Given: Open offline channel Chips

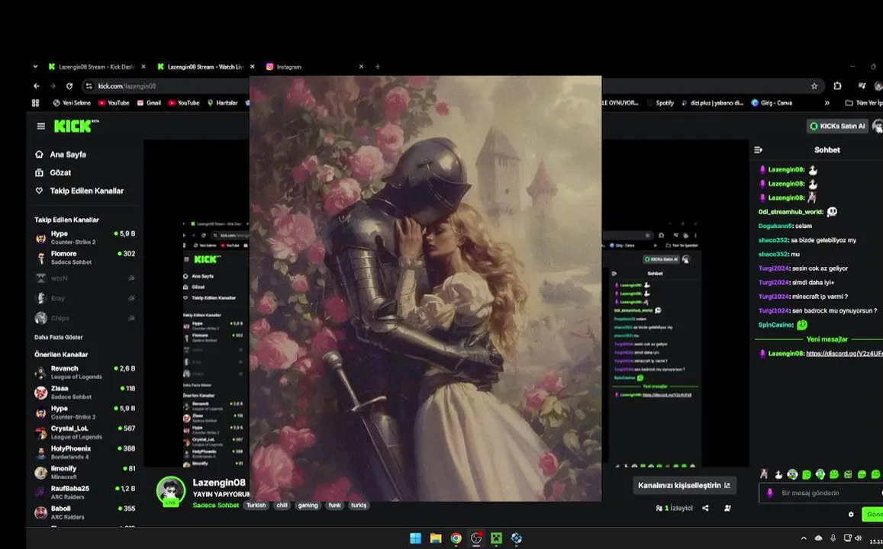Looking at the screenshot, I should pos(85,319).
